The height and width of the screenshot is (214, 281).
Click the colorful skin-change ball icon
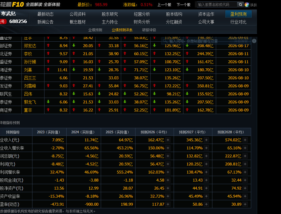[247, 5]
